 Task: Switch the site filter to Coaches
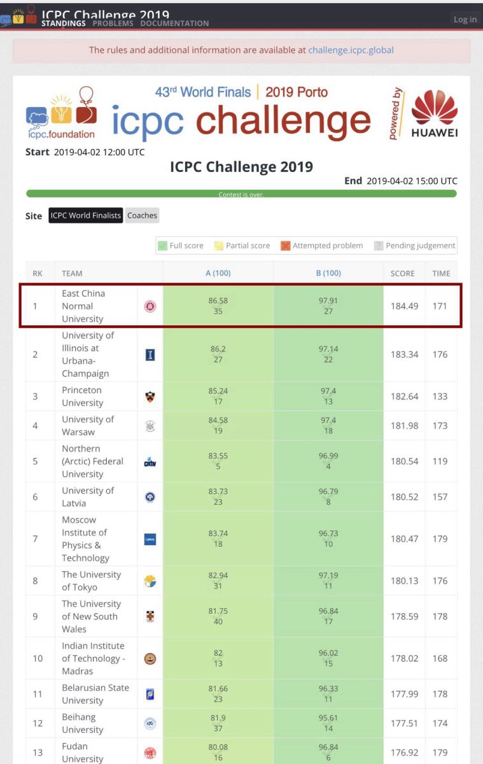142,215
